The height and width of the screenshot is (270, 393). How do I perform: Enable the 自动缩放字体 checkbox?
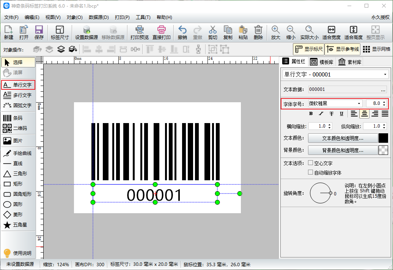[x=311, y=172]
